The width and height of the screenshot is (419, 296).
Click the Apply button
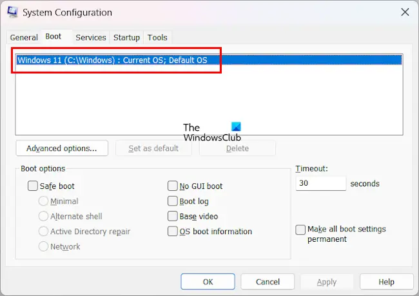click(x=327, y=282)
